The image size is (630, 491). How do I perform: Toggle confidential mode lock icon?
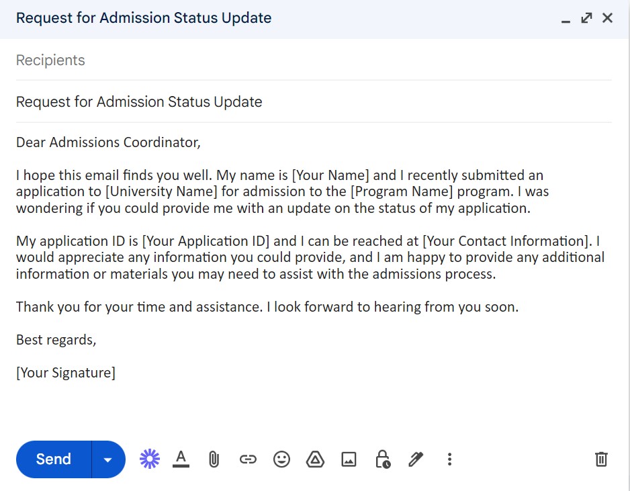[382, 459]
